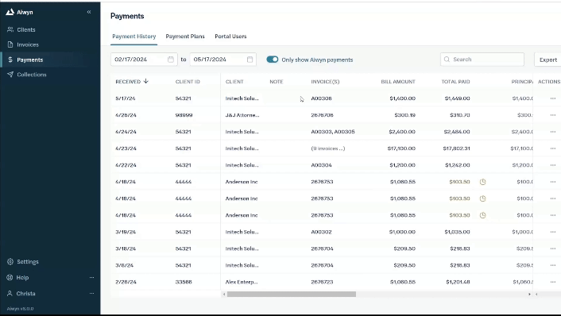The width and height of the screenshot is (561, 316).
Task: Switch to Payment Plans tab
Action: 185,37
